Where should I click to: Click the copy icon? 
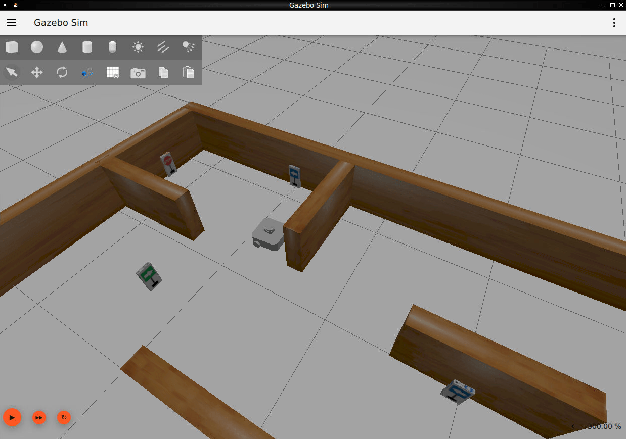point(163,72)
